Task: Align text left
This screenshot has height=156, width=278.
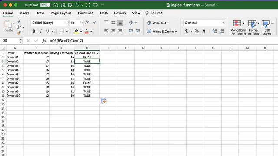Action: (x=106, y=31)
